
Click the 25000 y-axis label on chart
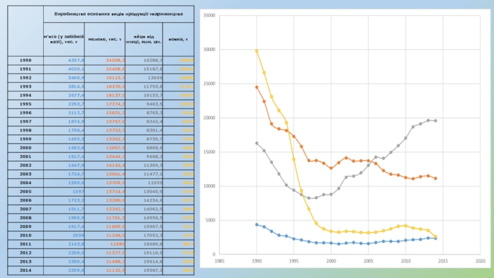point(209,83)
